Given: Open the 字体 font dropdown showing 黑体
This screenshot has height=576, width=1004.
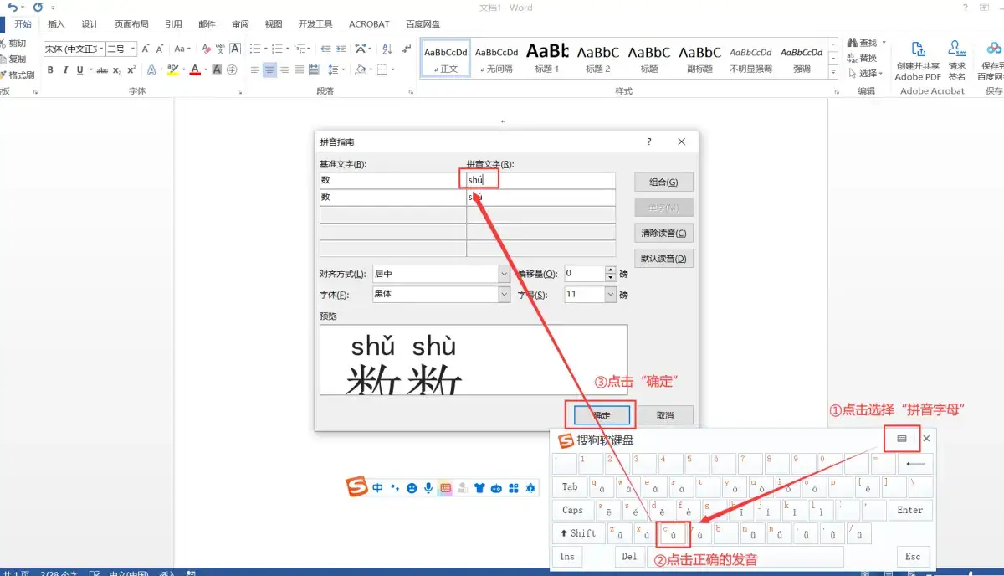Looking at the screenshot, I should tap(504, 295).
